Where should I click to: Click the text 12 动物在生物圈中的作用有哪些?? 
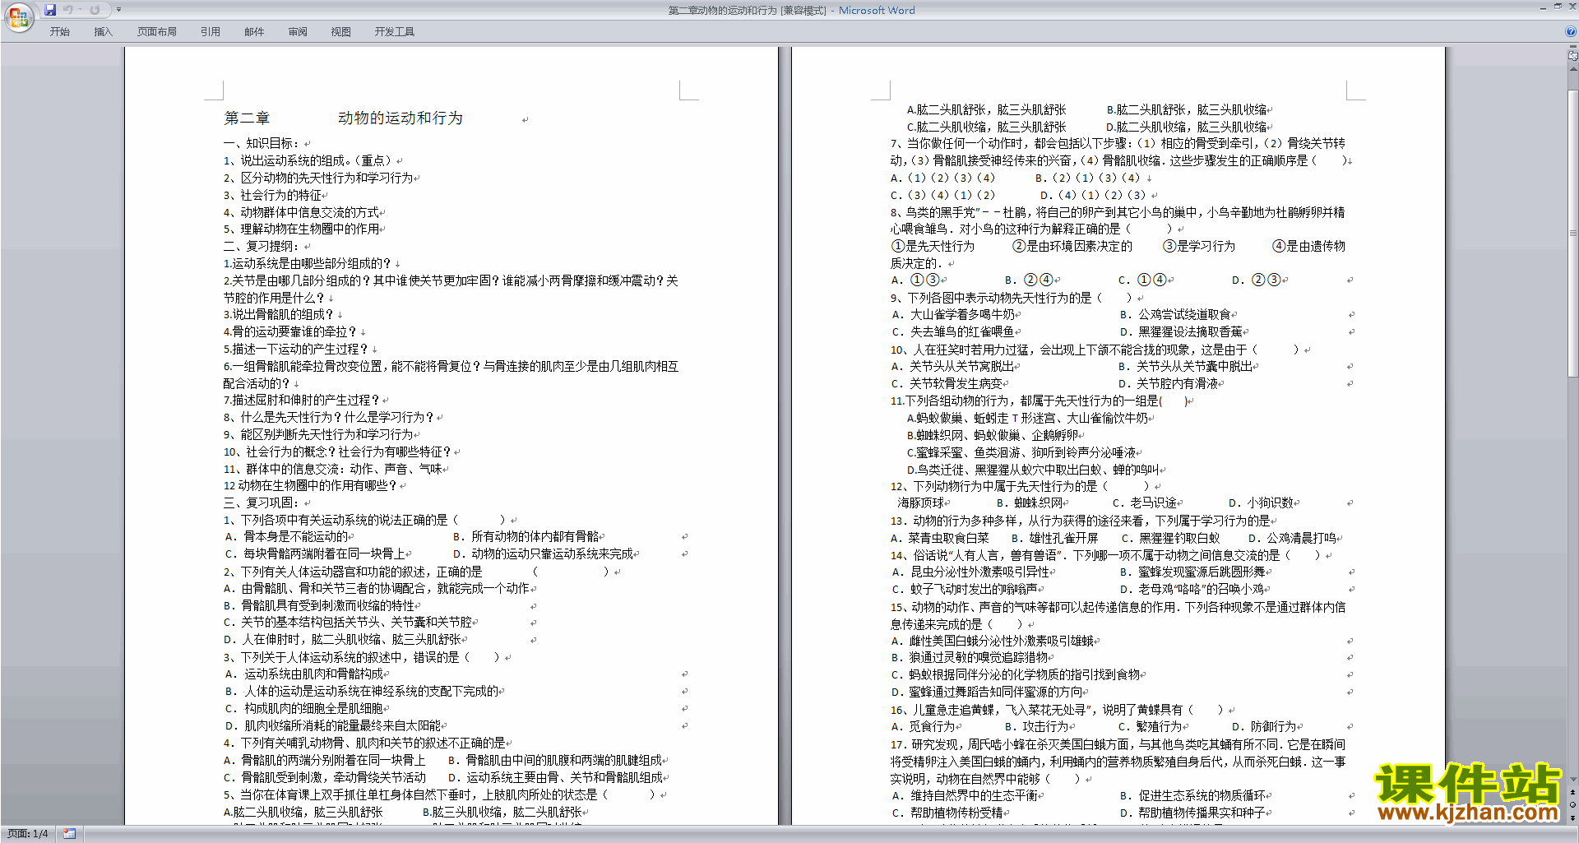tap(311, 485)
